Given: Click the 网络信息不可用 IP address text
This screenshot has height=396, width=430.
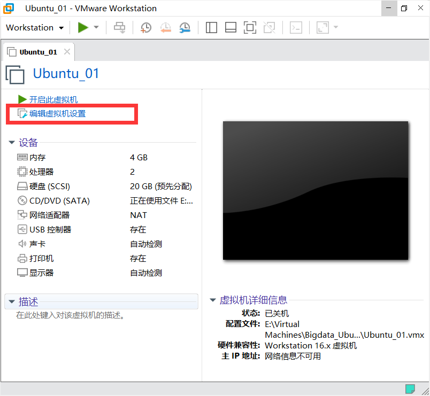Looking at the screenshot, I should click(x=293, y=356).
